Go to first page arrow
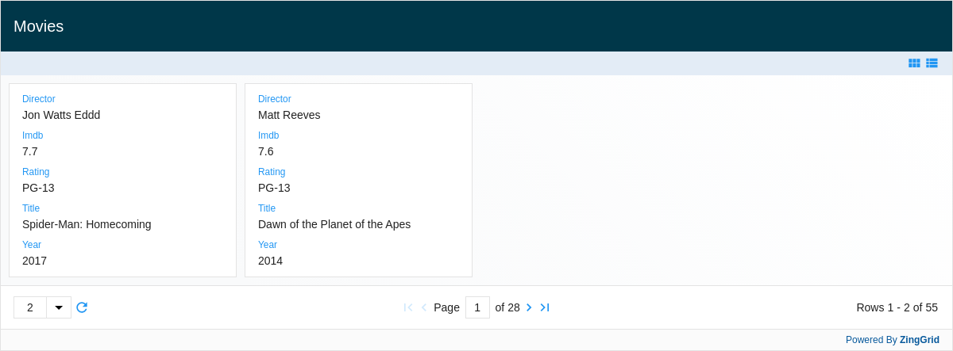953x351 pixels. tap(408, 307)
